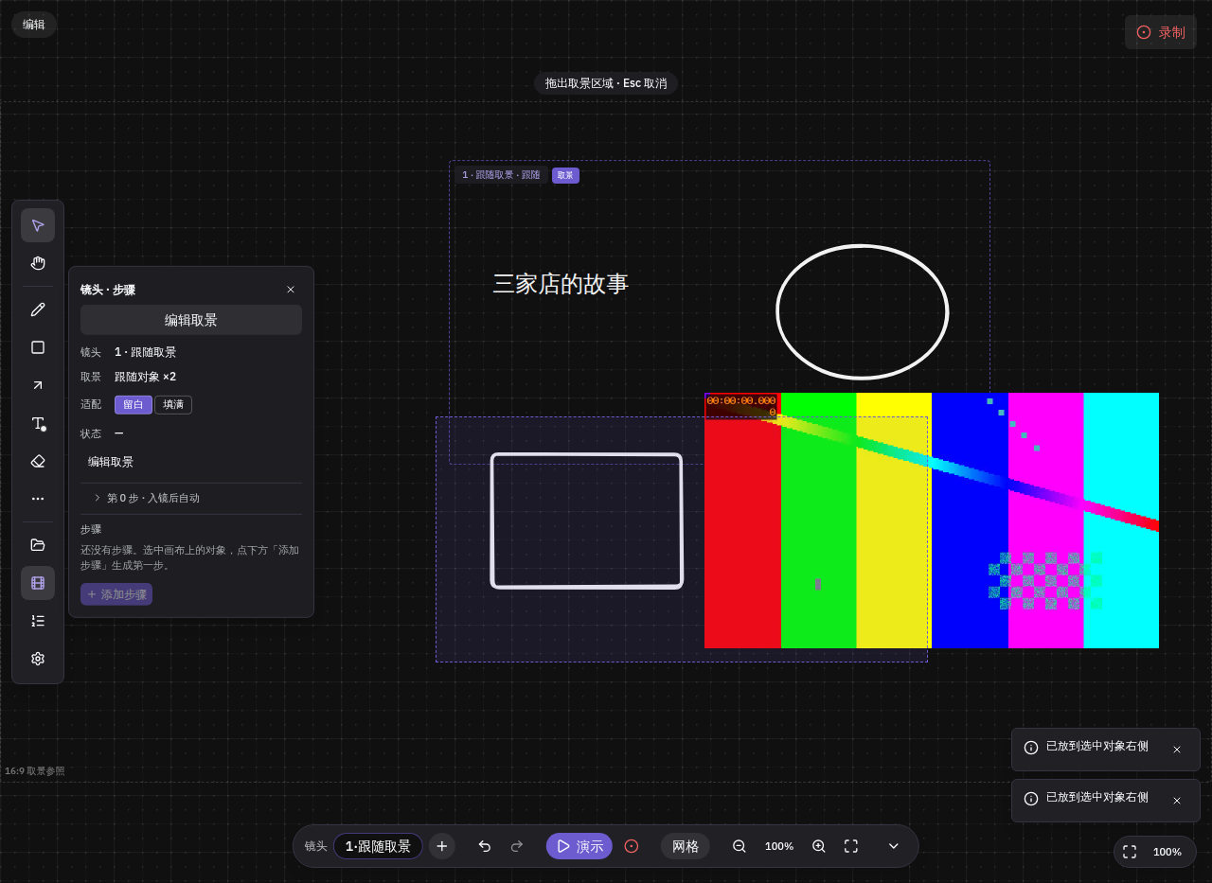Click the undo arrow in bottom bar
This screenshot has width=1212, height=883.
coord(485,846)
